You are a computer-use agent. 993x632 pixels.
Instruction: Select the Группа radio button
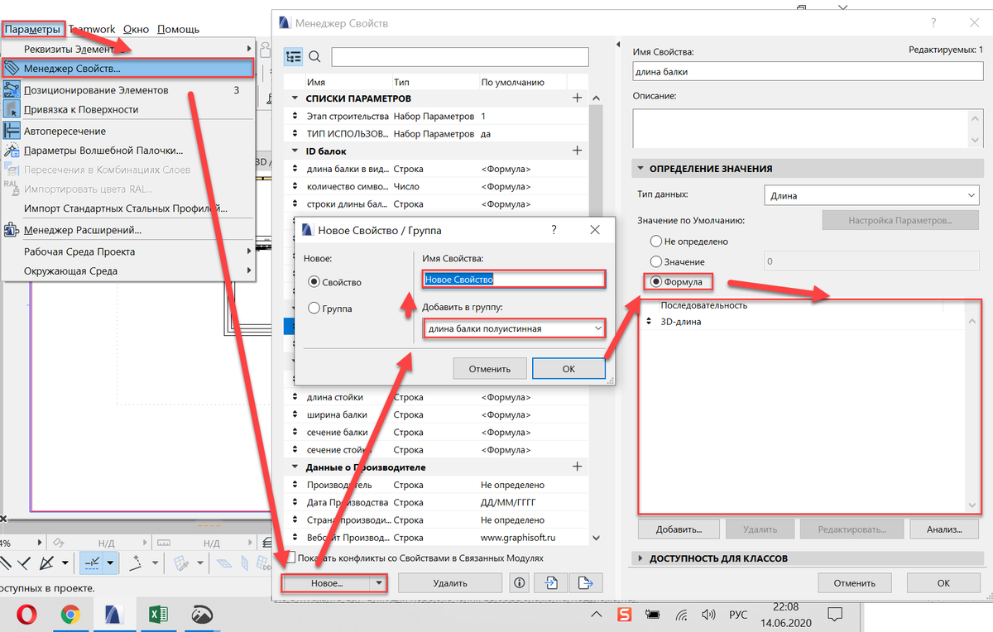pos(314,308)
